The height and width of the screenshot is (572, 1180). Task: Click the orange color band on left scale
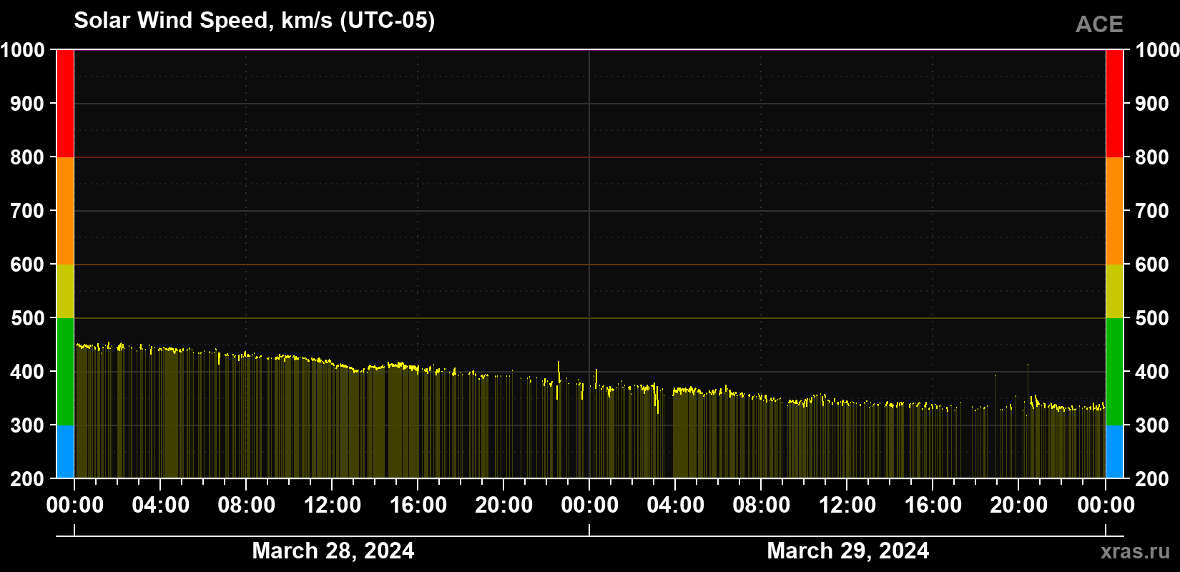coord(65,211)
